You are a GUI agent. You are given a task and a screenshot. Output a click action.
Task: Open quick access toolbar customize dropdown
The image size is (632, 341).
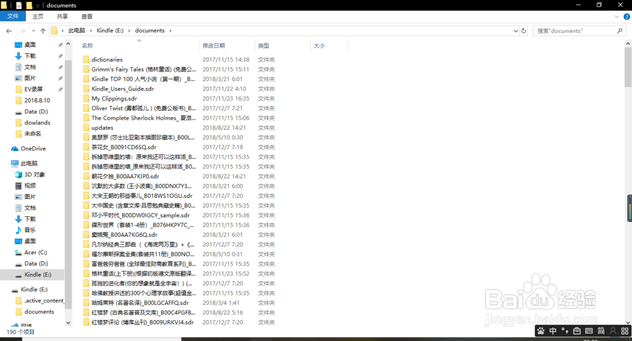click(37, 5)
